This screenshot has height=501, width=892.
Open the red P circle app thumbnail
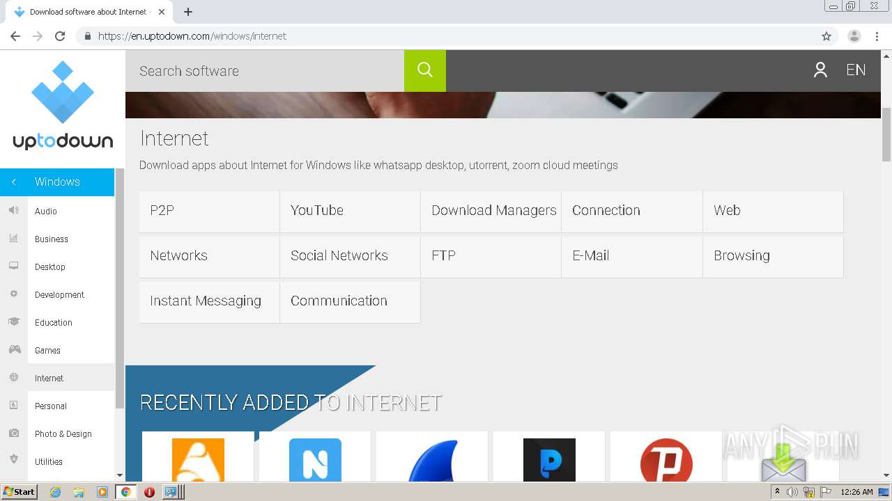click(x=666, y=459)
